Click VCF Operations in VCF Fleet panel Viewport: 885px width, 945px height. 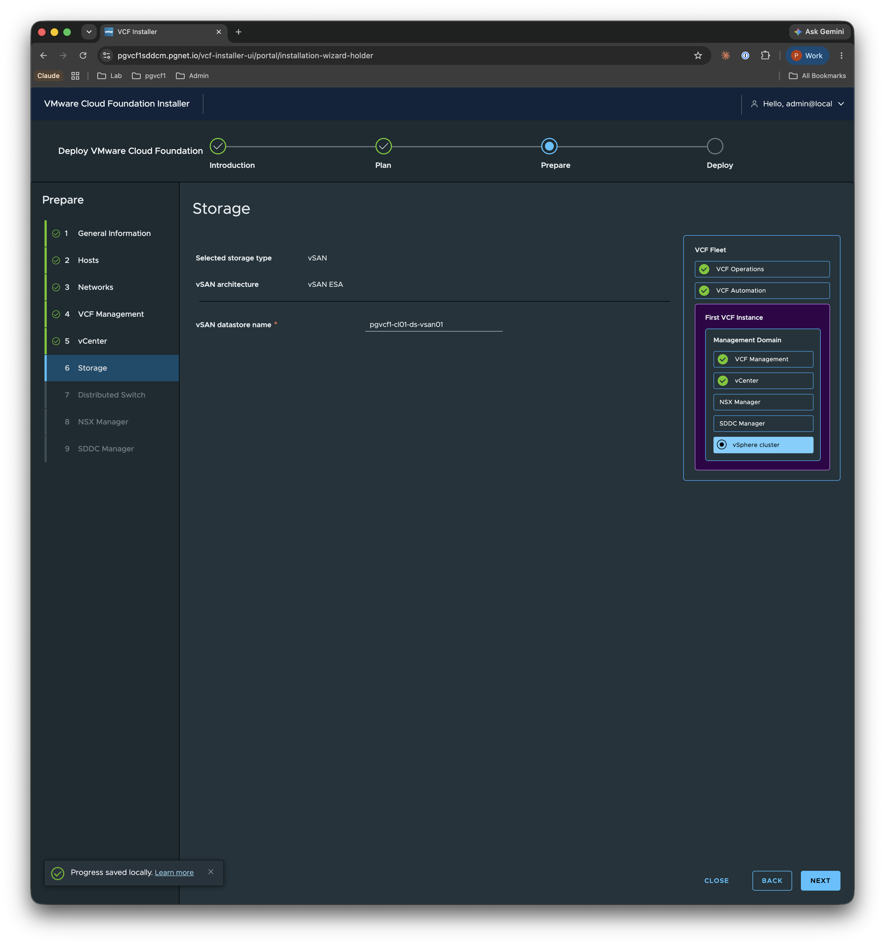point(762,269)
